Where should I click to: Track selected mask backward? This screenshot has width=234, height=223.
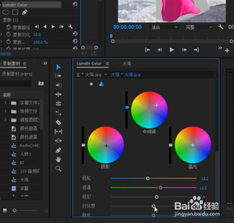click(x=45, y=27)
